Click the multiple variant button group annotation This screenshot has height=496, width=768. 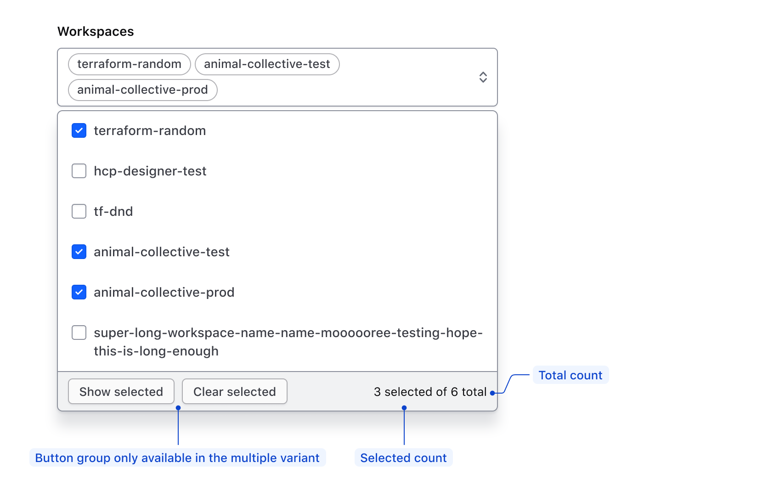tap(177, 457)
